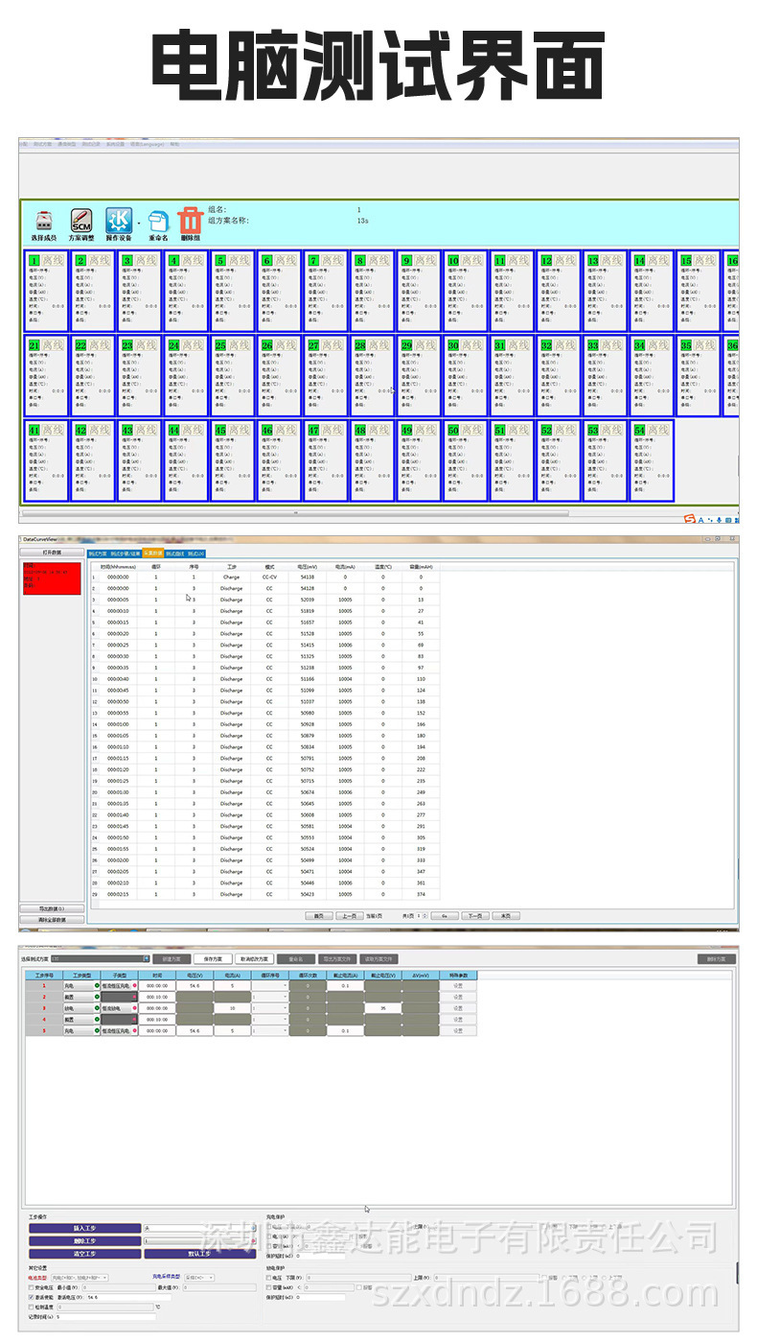Click the 导出数据 export data button
The width and height of the screenshot is (757, 1342).
(x=52, y=908)
